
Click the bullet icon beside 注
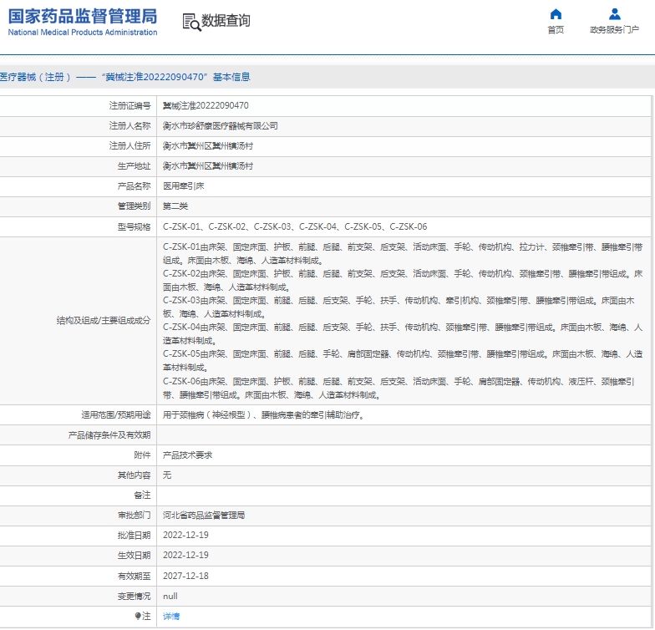click(138, 616)
